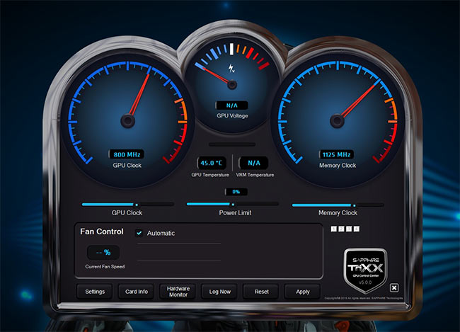This screenshot has height=332, width=460.
Task: Toggle the Automatic fan control checkbox
Action: pos(139,233)
